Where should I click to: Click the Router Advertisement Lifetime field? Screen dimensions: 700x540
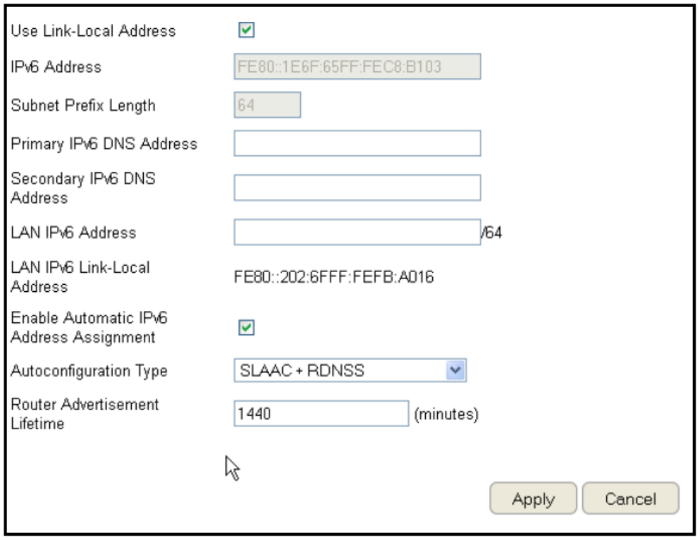[x=321, y=414]
